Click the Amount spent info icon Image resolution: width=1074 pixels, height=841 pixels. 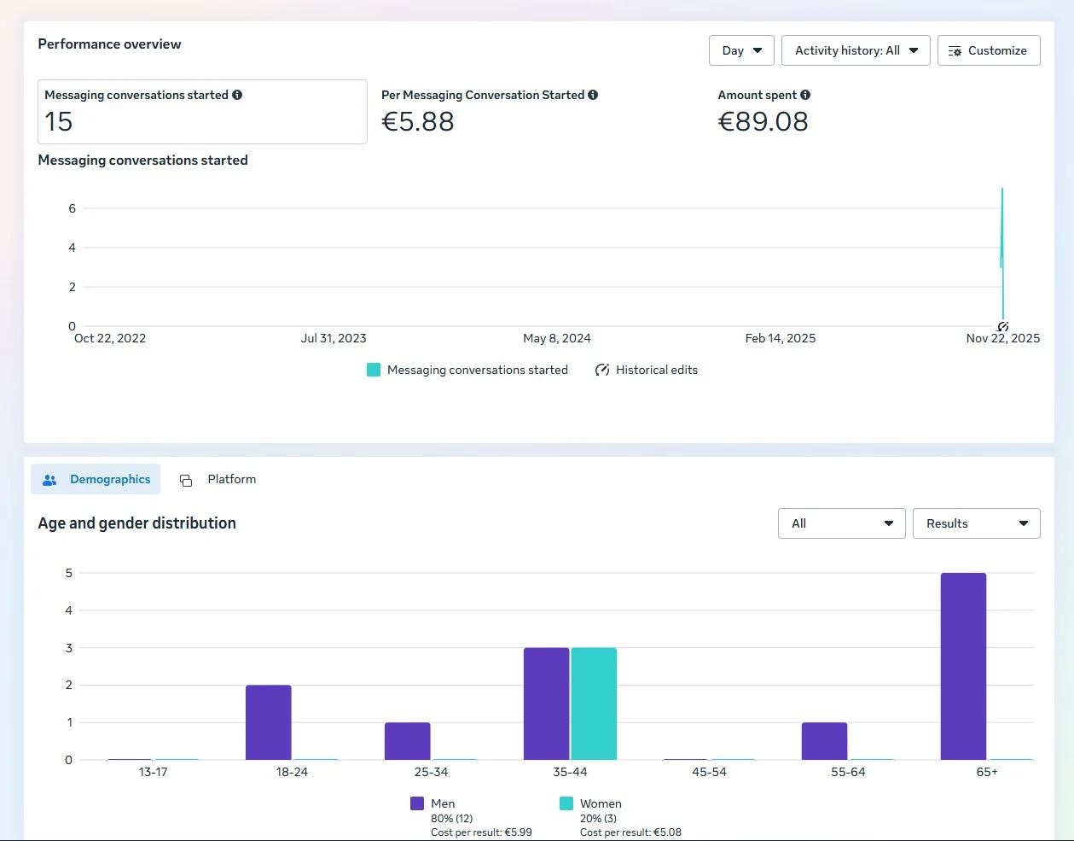(x=805, y=95)
